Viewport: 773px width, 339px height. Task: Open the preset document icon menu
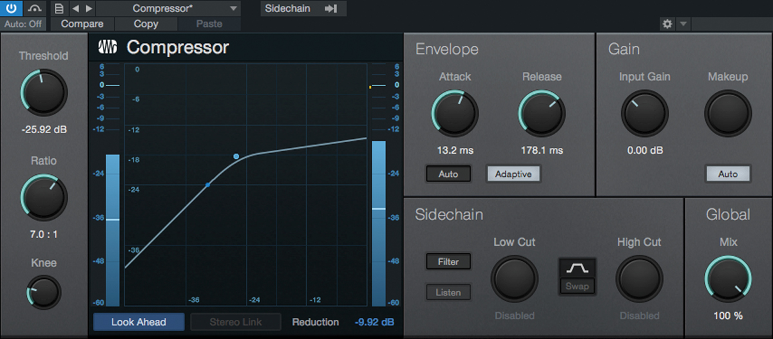tap(59, 9)
